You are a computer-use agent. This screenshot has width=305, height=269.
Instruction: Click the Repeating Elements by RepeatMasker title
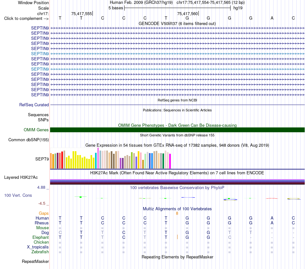coord(177,257)
